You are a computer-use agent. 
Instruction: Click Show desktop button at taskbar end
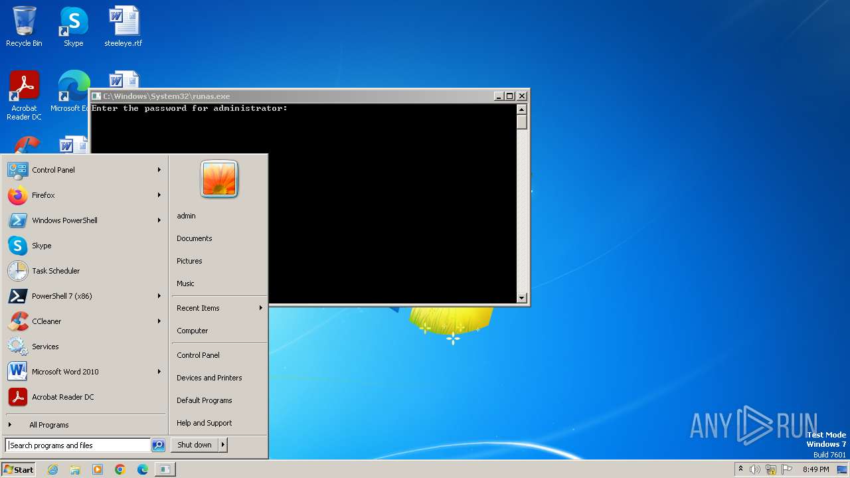pyautogui.click(x=842, y=469)
